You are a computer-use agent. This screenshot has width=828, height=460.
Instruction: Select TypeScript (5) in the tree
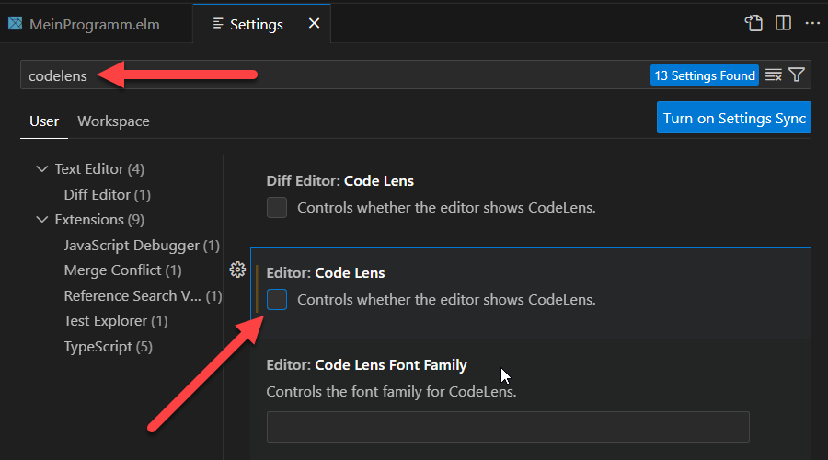[x=109, y=347]
